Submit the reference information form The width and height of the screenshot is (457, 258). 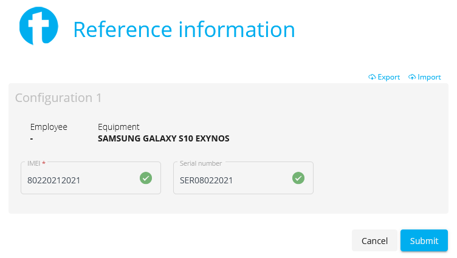pyautogui.click(x=424, y=240)
